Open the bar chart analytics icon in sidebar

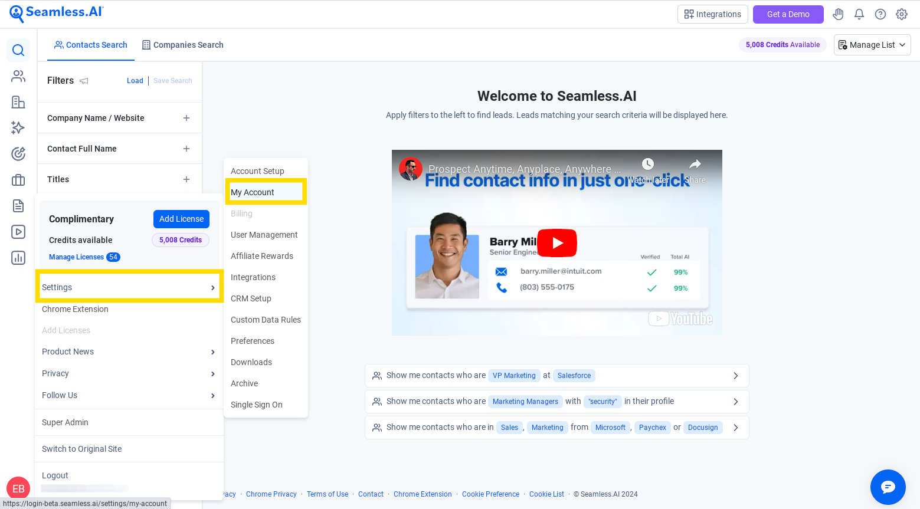(18, 258)
